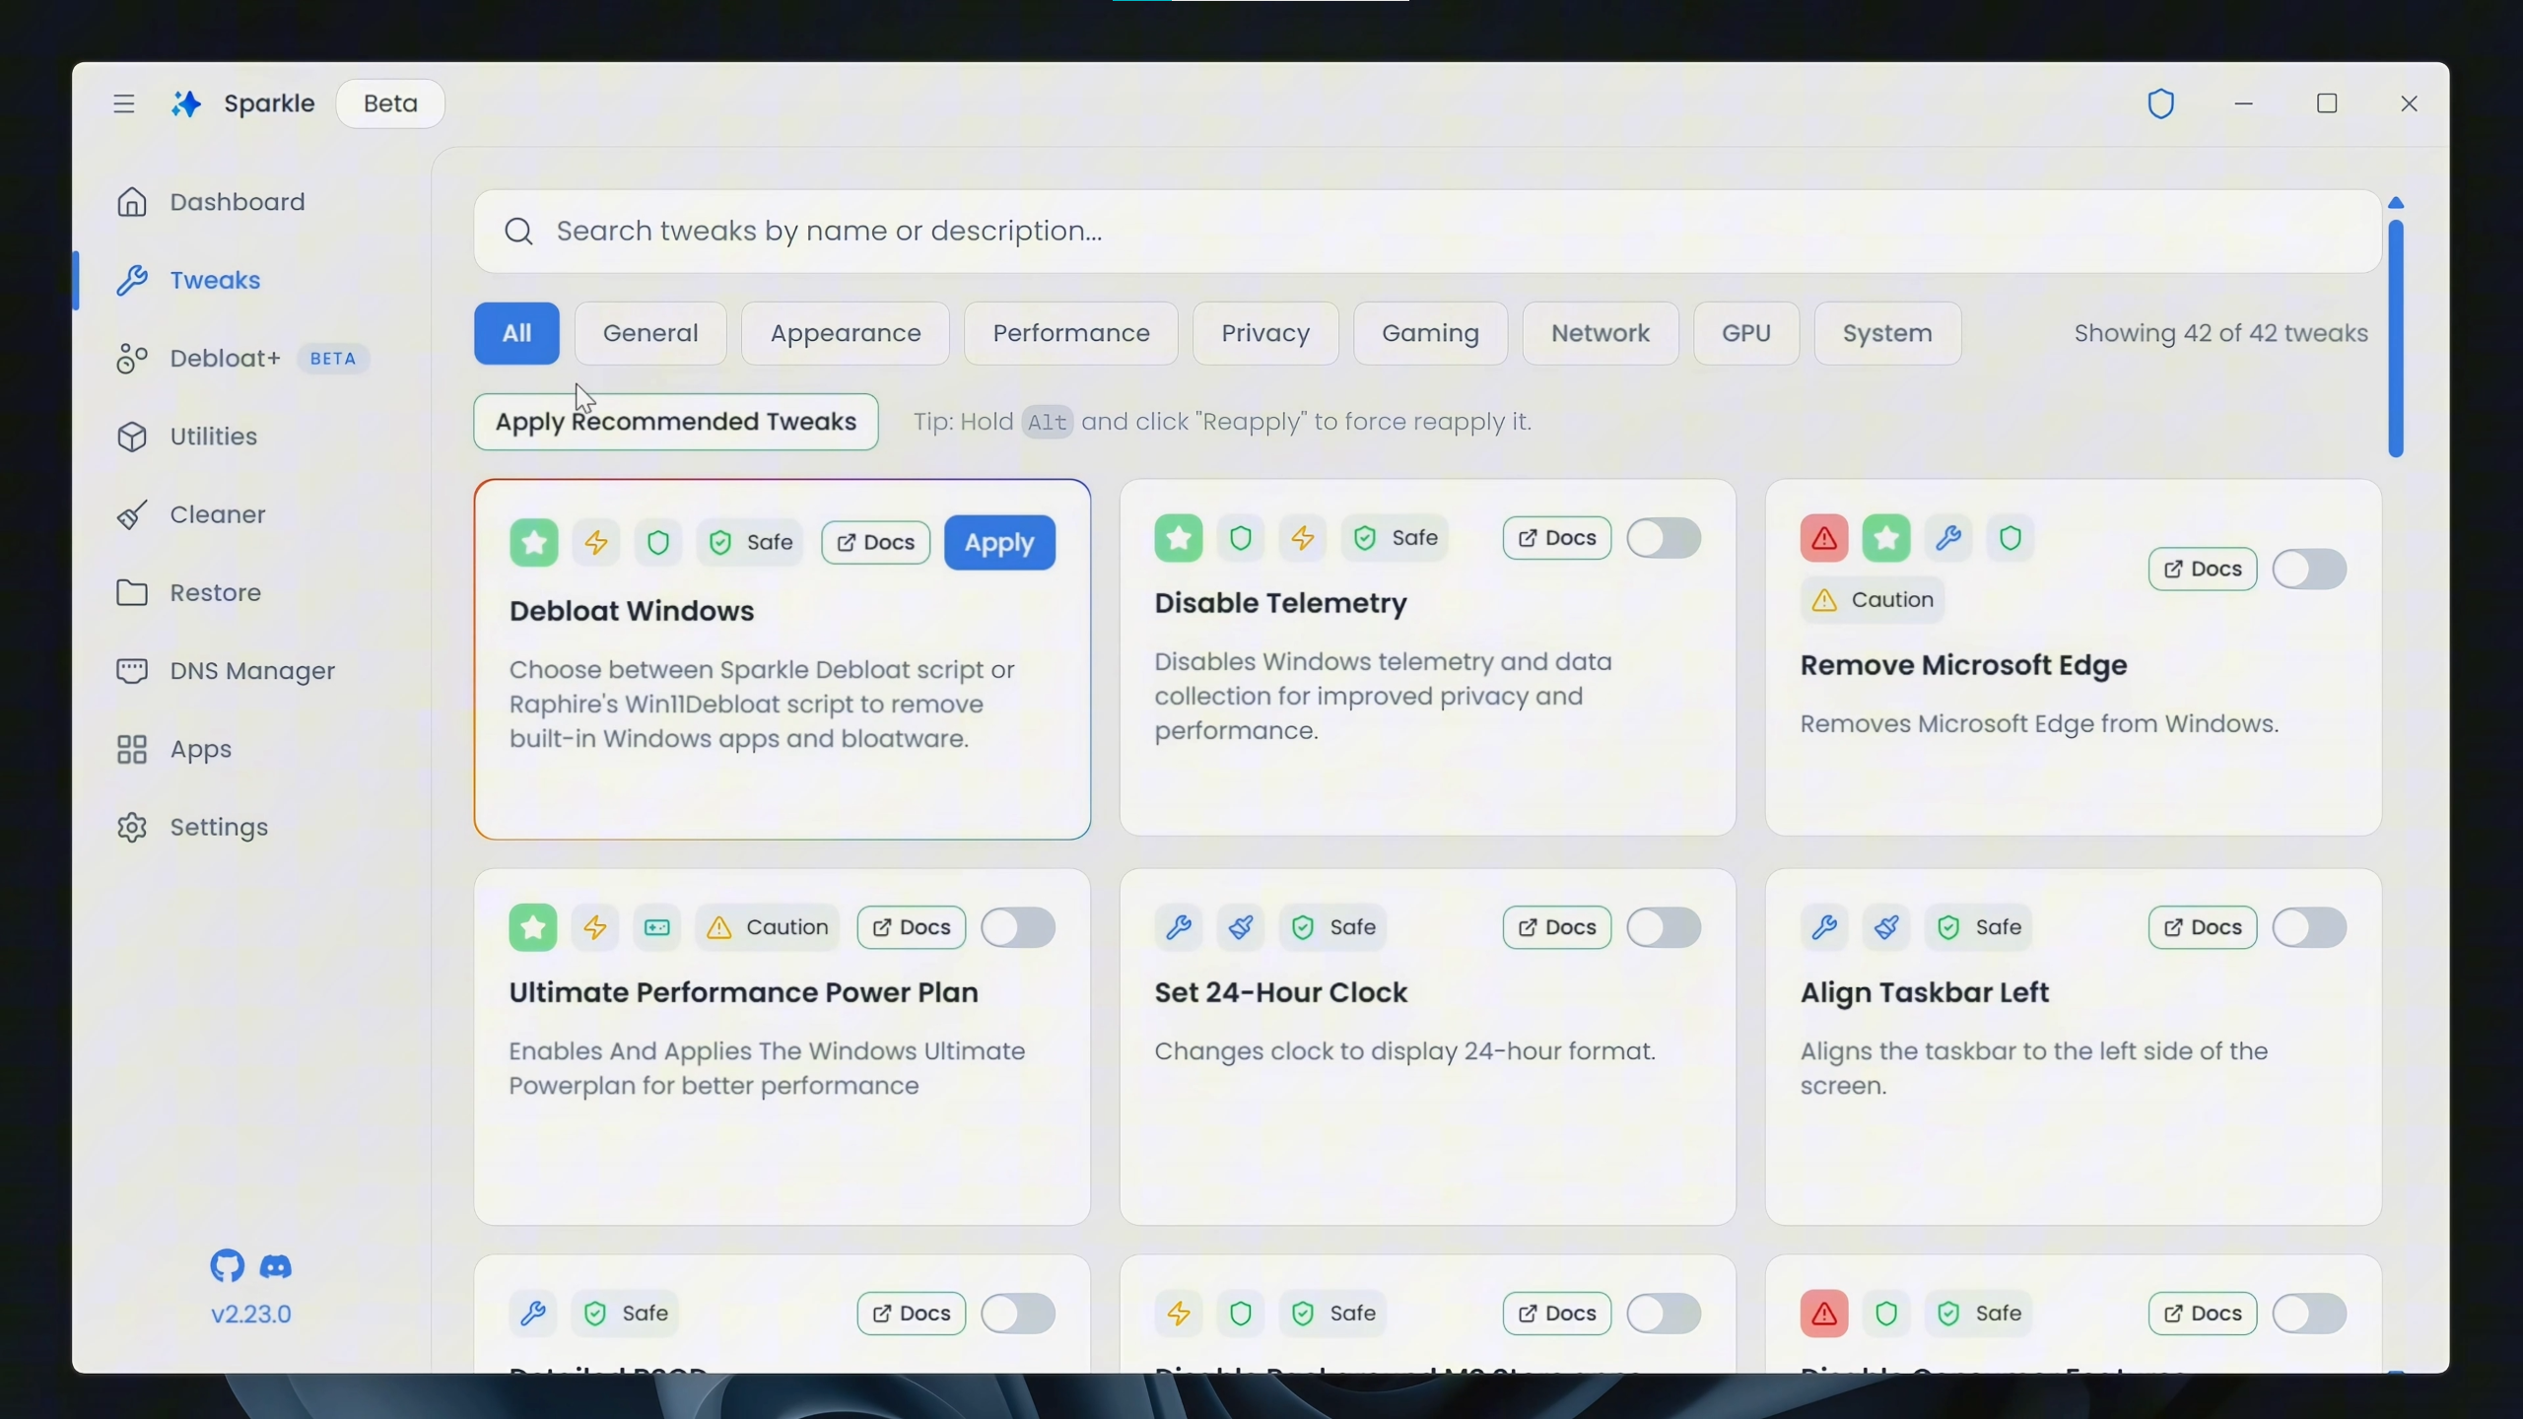Click the GitHub icon in sidebar
This screenshot has height=1419, width=2523.
(228, 1266)
